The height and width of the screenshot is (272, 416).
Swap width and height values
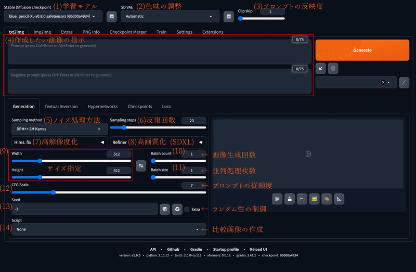141,166
